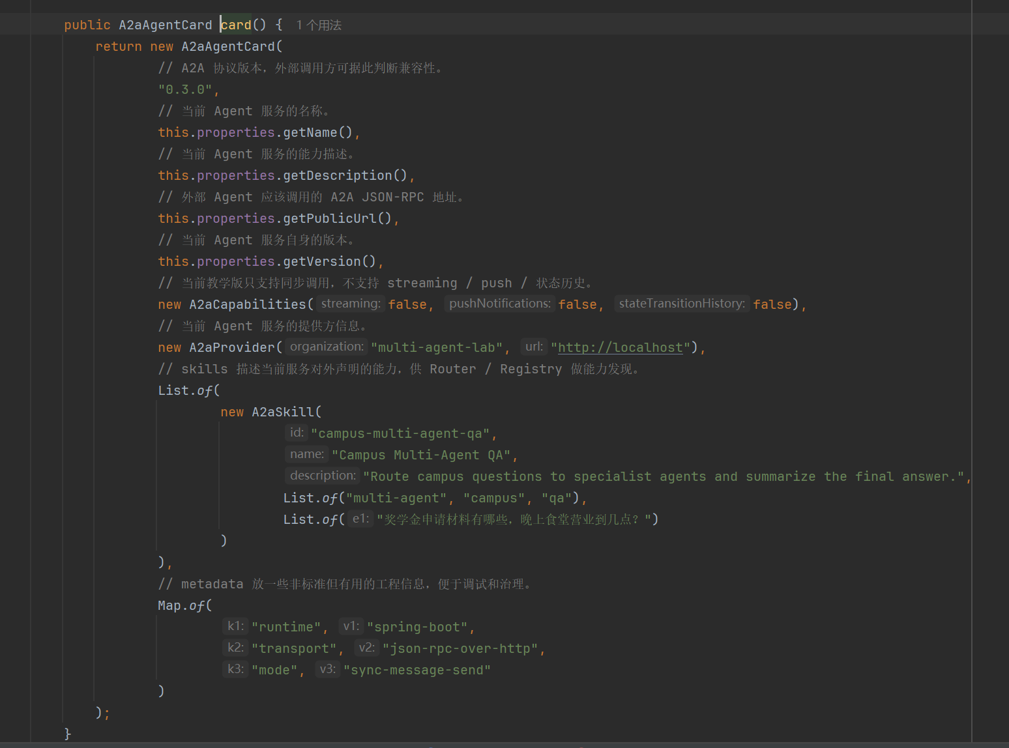Click the v3: parameter hint
The width and height of the screenshot is (1009, 748).
(327, 669)
